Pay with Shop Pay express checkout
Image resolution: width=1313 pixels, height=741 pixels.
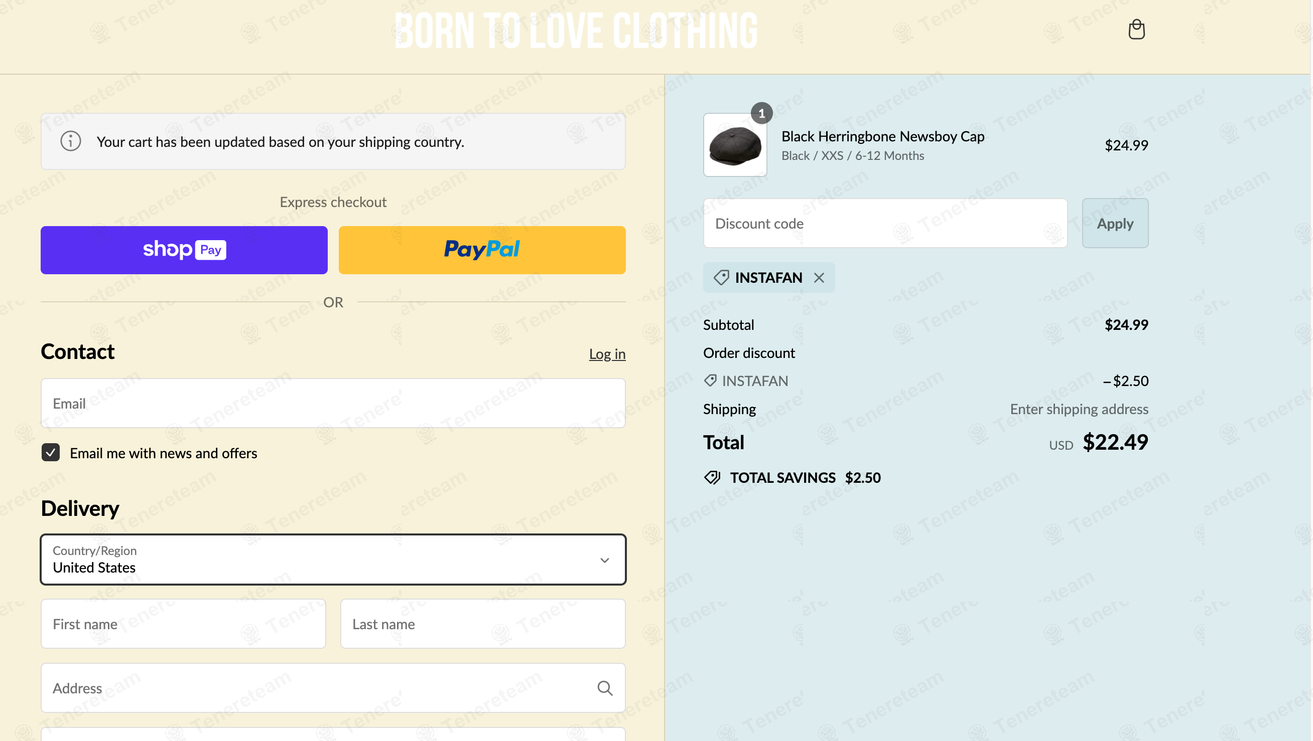[x=184, y=250]
